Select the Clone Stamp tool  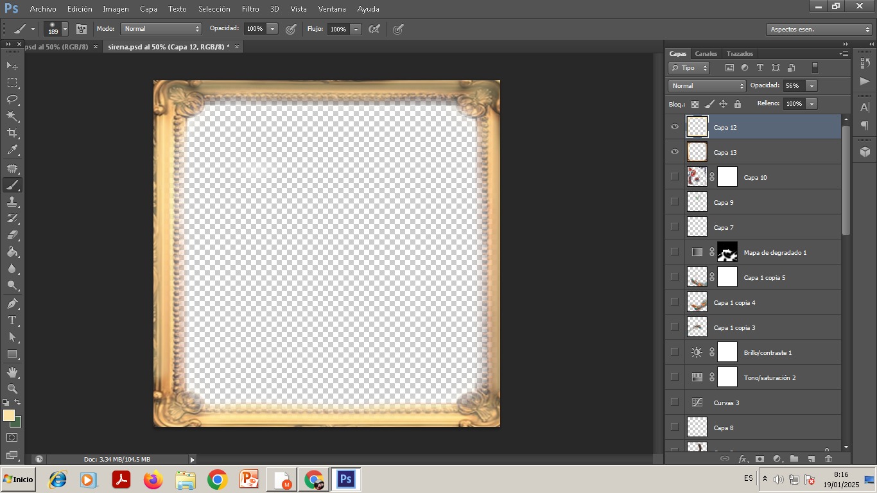pyautogui.click(x=12, y=202)
